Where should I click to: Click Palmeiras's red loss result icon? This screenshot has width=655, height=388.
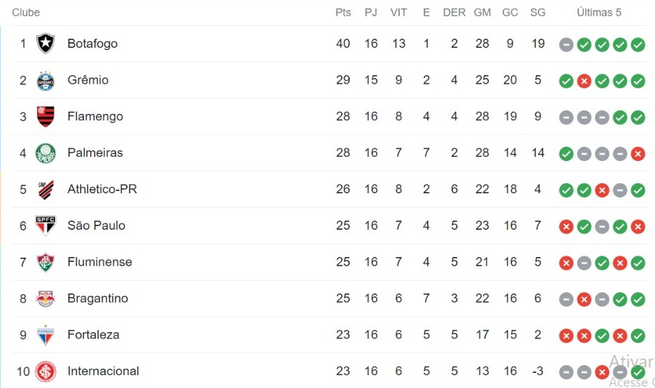[x=638, y=154]
